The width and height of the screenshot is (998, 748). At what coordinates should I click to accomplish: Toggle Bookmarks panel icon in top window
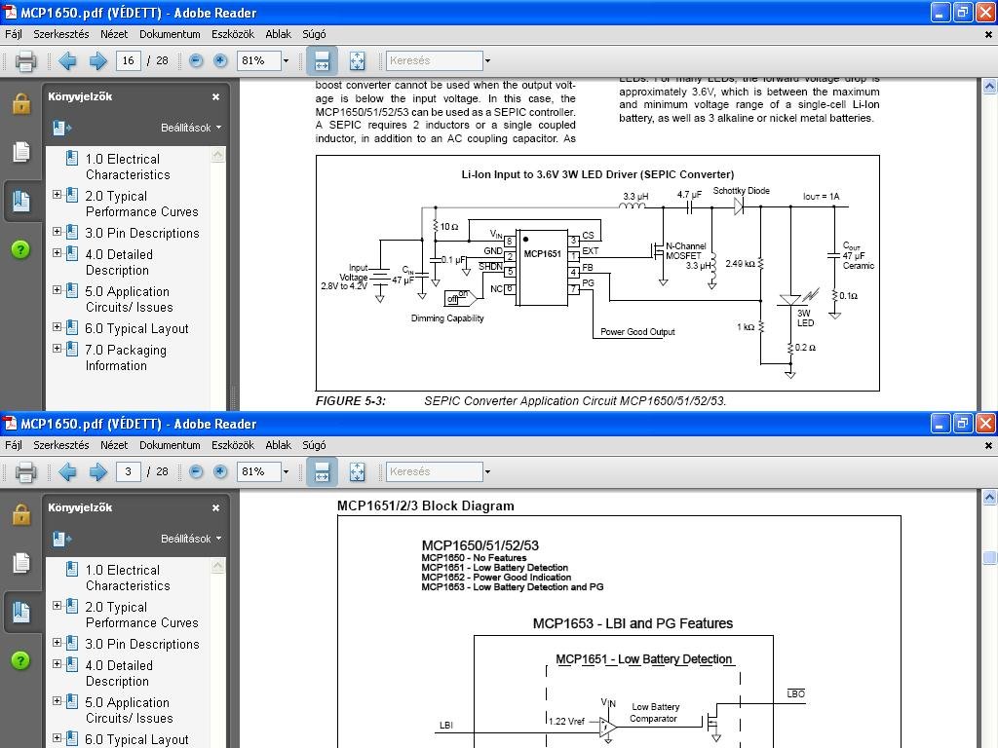click(x=21, y=201)
